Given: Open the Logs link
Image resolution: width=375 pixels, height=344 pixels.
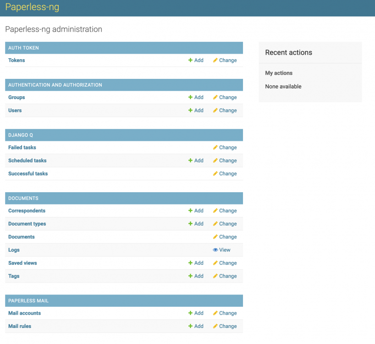Looking at the screenshot, I should [x=14, y=250].
